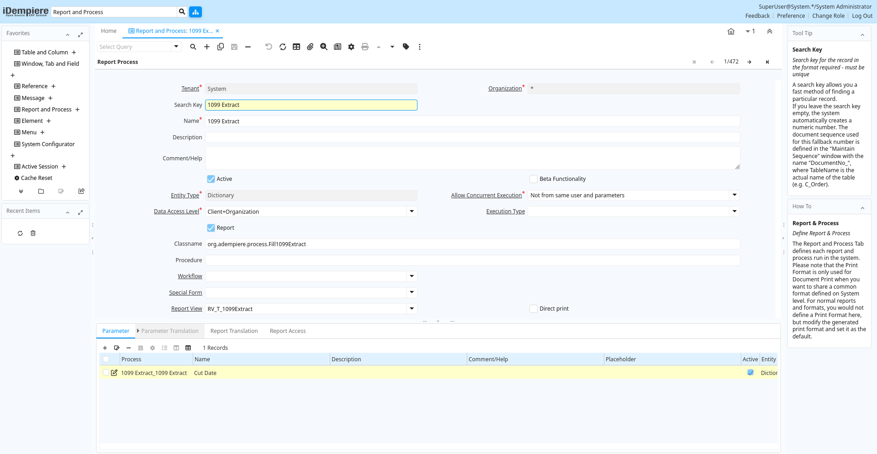Expand the Execution Type dropdown
The width and height of the screenshot is (877, 454).
[734, 211]
